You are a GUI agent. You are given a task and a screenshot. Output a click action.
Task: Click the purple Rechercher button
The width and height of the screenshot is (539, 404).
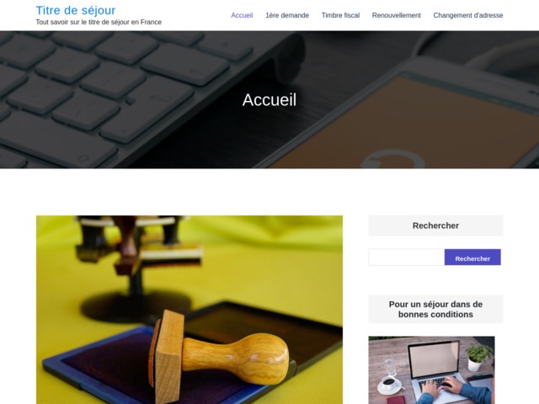[x=472, y=257]
